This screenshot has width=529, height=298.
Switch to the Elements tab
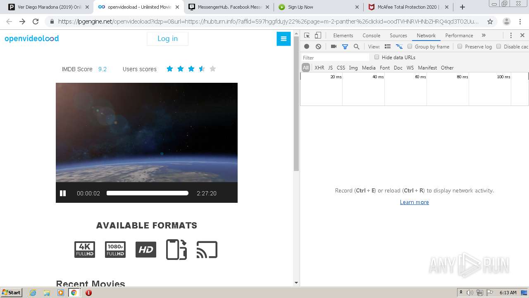pyautogui.click(x=343, y=36)
